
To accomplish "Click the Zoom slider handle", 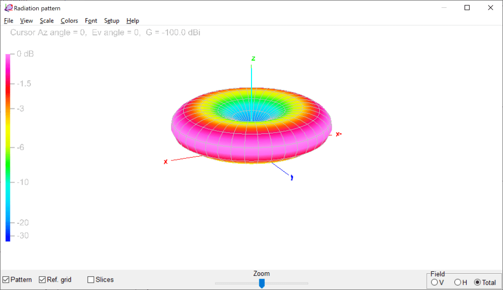I will [262, 283].
